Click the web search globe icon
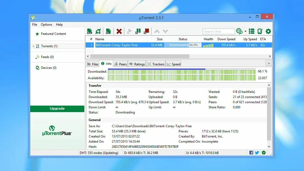The height and width of the screenshot is (171, 304). point(239,31)
